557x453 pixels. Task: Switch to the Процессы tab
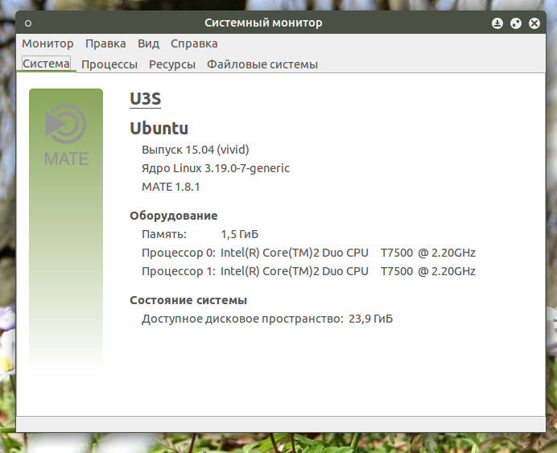109,64
